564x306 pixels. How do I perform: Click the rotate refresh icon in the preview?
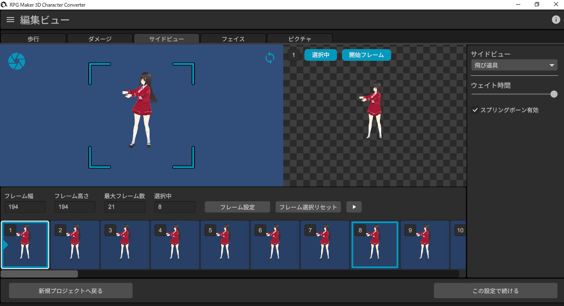pos(270,58)
